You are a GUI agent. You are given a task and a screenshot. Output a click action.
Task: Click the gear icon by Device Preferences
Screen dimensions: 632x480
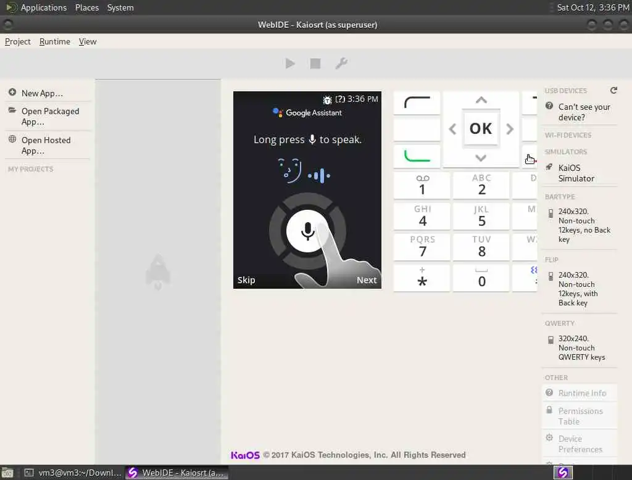point(549,437)
